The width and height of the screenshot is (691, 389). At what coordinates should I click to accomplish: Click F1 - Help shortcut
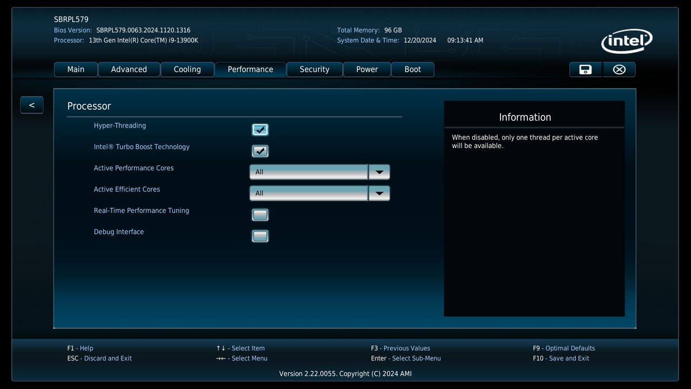pyautogui.click(x=80, y=348)
